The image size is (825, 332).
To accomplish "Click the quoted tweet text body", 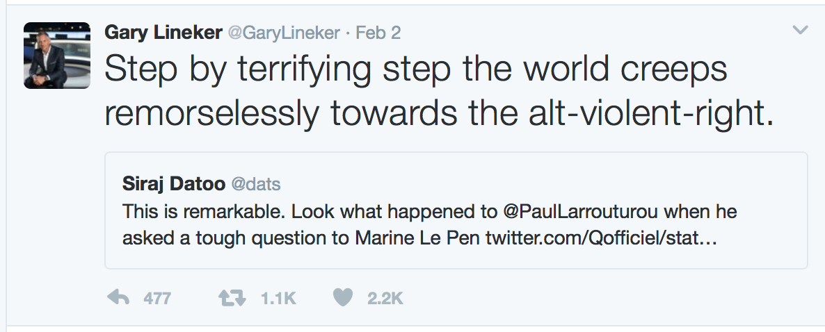I will tap(278, 210).
